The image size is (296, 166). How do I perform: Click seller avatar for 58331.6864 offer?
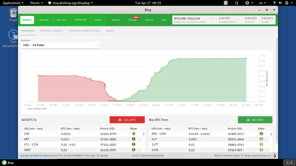[x=261, y=139]
